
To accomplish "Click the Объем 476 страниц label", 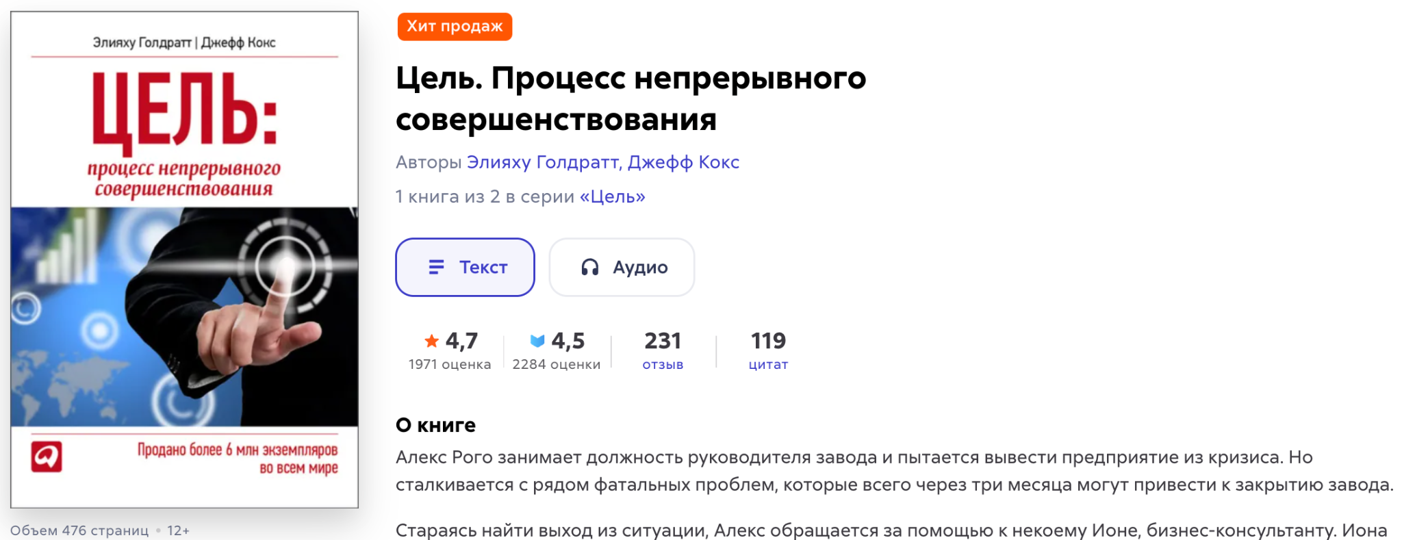I will coord(79,530).
